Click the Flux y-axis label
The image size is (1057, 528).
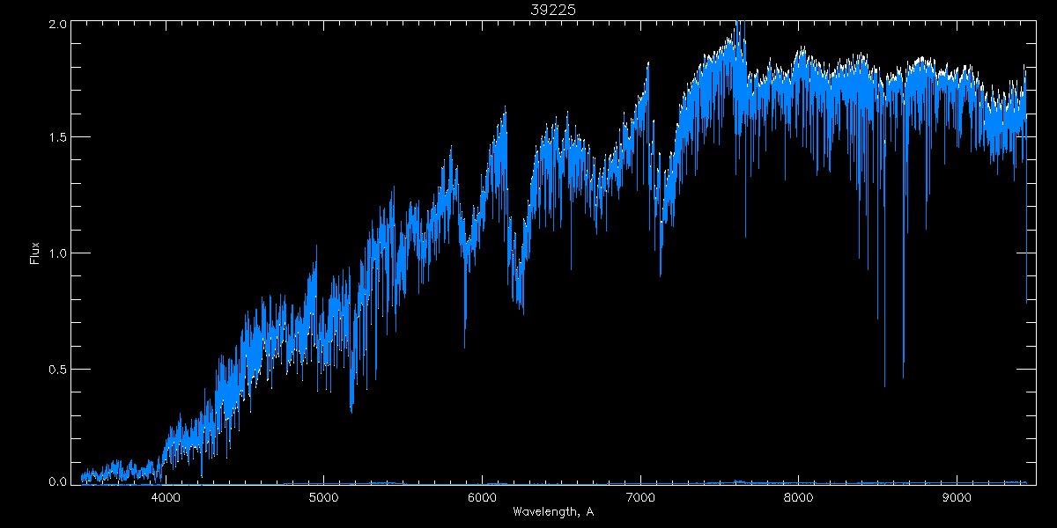click(x=35, y=253)
